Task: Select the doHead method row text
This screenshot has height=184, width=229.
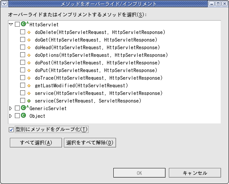Action: (97, 47)
